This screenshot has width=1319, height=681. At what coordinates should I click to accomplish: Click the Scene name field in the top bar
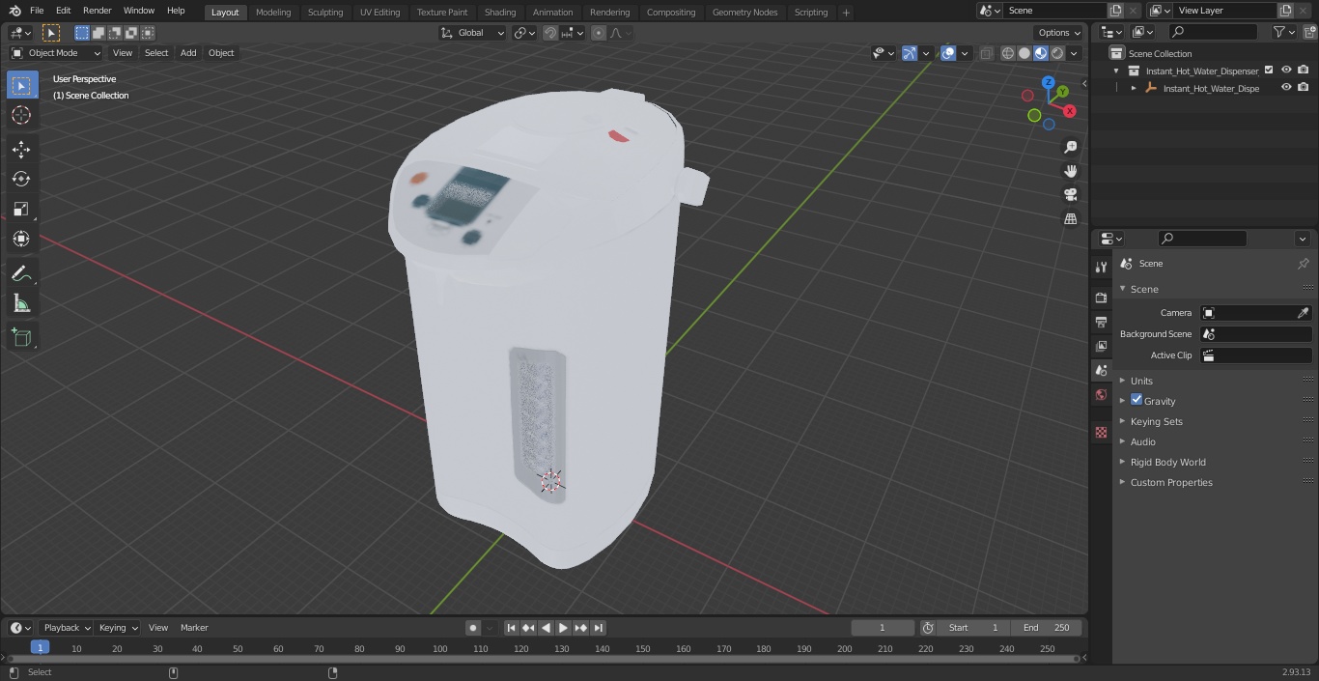click(1052, 11)
